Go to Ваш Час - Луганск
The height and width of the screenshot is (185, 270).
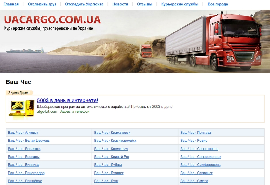point(109,173)
